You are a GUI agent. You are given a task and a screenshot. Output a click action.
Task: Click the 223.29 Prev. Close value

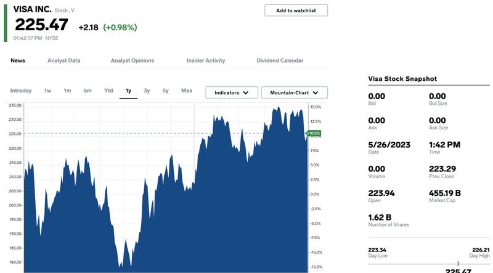tap(442, 169)
